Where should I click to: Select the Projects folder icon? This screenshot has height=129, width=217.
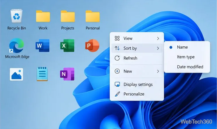68,16
